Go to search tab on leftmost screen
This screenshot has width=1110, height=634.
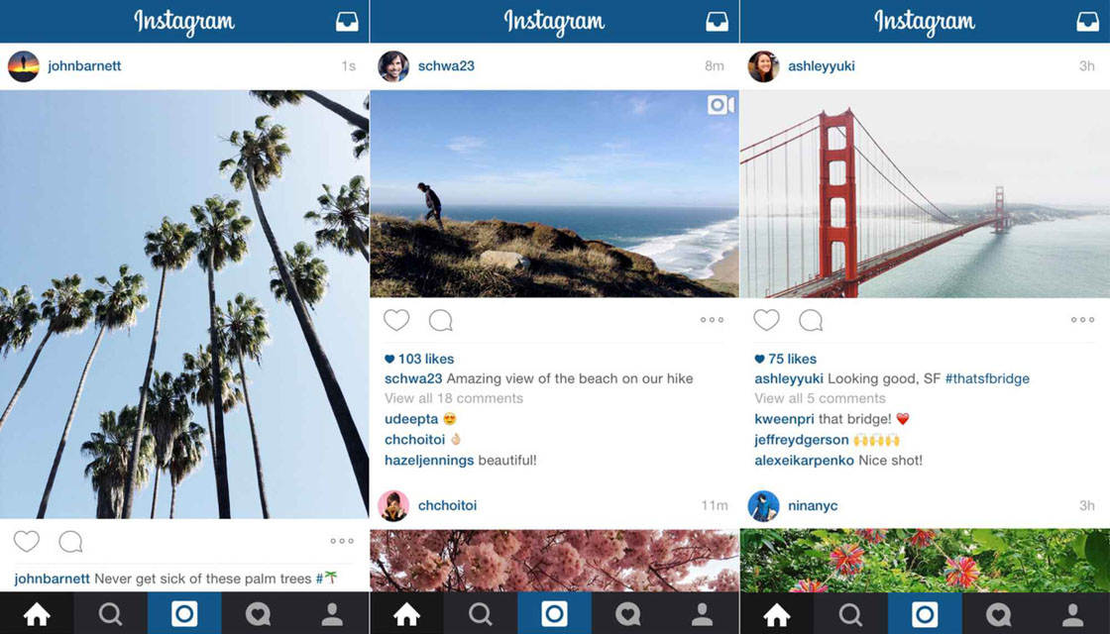[x=110, y=613]
